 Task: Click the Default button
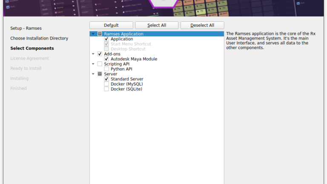click(111, 25)
